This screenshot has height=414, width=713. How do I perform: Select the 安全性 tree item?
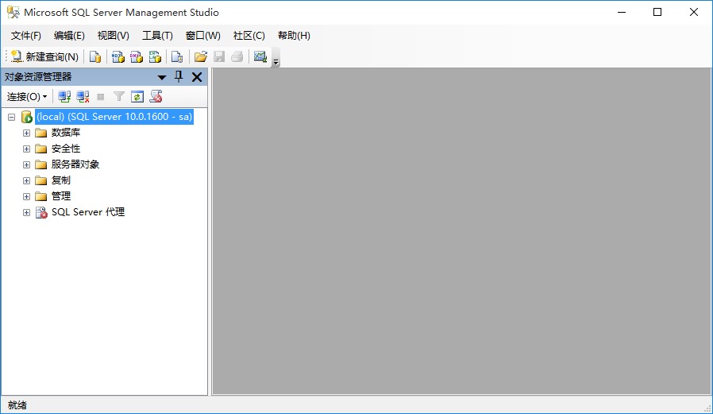pos(66,149)
